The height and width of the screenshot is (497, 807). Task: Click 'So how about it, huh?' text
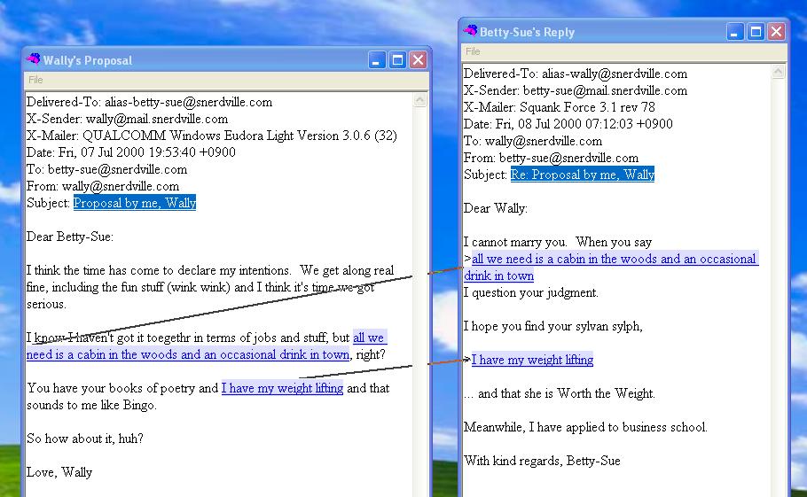(x=85, y=439)
